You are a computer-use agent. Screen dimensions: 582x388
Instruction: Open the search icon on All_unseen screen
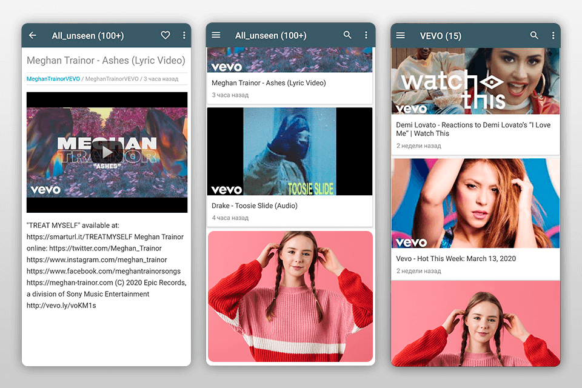[x=347, y=35]
